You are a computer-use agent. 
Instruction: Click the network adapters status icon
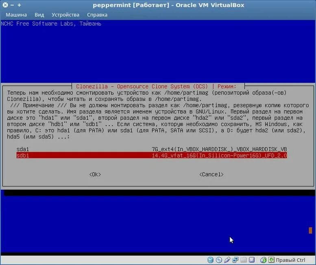coord(235,260)
